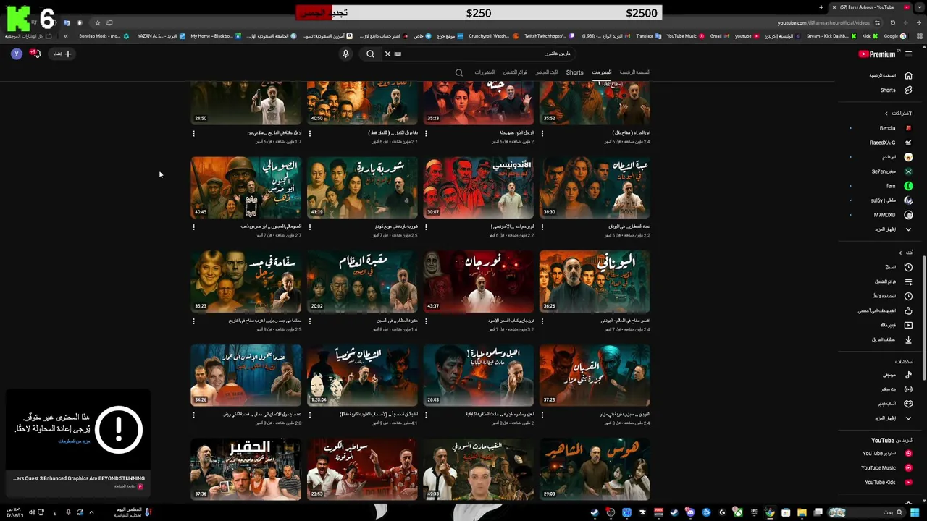Switch to channel الصفحة الرئيسية tab
The width and height of the screenshot is (927, 521).
635,72
